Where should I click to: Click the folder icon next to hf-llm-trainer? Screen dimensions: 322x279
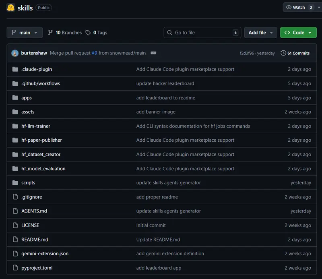[15, 126]
